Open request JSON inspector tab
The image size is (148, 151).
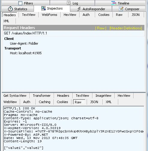tap(135, 15)
